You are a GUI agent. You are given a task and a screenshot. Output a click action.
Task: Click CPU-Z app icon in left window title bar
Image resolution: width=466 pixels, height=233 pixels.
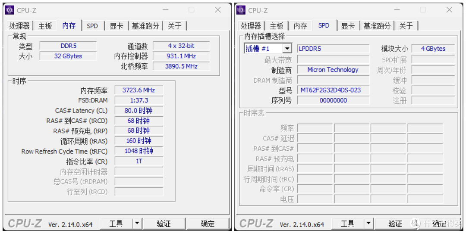(x=9, y=10)
